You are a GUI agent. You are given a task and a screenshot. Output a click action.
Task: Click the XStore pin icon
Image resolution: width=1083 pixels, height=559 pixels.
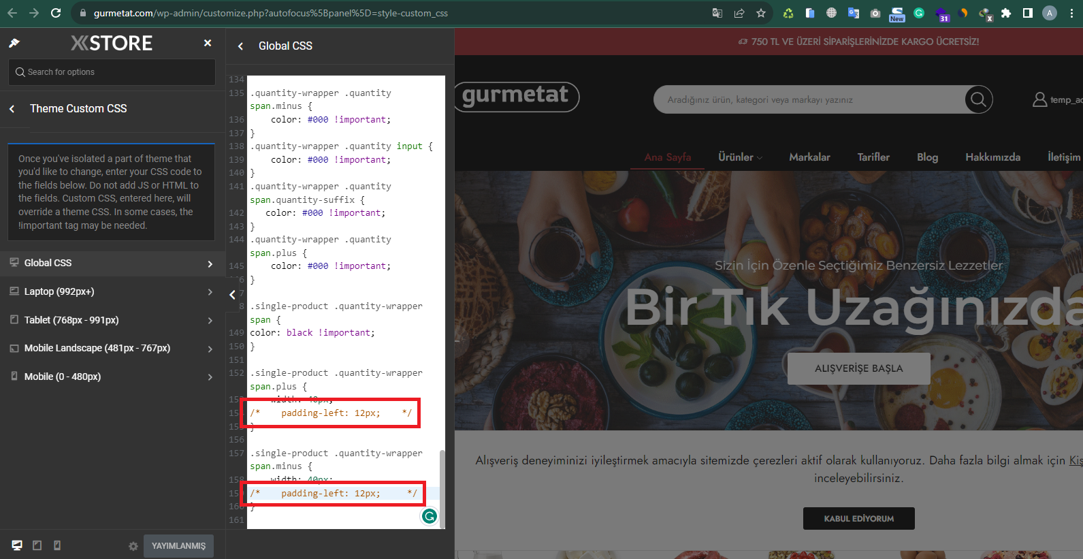tap(14, 43)
